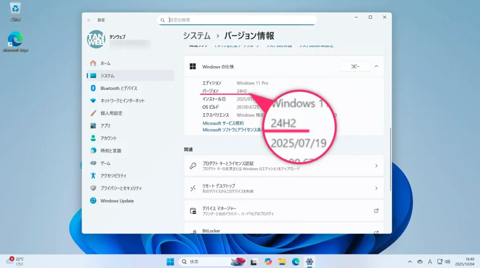
Task: Go to ネットワークとインターネット settings
Action: coord(122,101)
